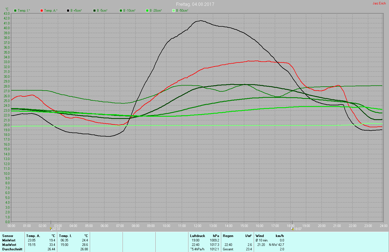Click the pressure minimum 1009.2
389x252 pixels.
pyautogui.click(x=215, y=240)
